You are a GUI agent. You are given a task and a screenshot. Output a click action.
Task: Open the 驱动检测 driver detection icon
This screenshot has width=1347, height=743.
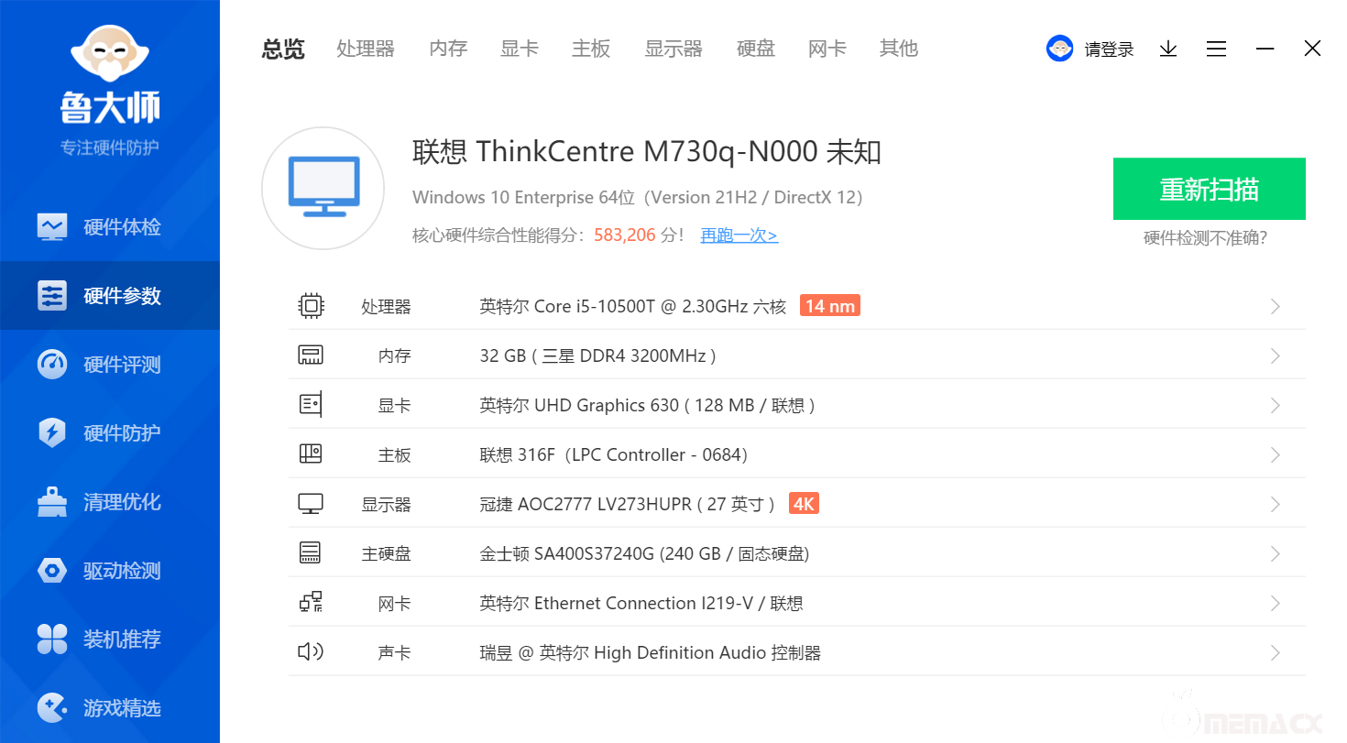[x=52, y=571]
